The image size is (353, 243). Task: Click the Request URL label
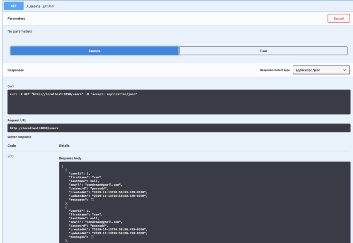(x=17, y=120)
